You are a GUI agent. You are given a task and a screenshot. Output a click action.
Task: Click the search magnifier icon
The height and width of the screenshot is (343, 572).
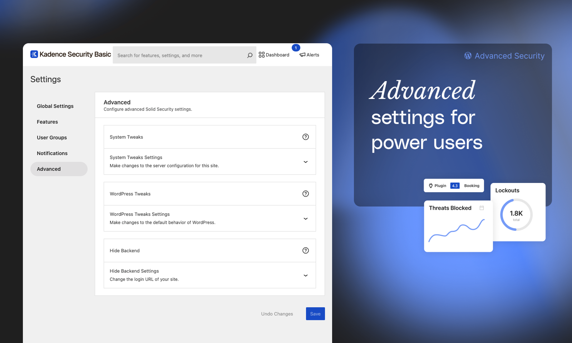[250, 55]
